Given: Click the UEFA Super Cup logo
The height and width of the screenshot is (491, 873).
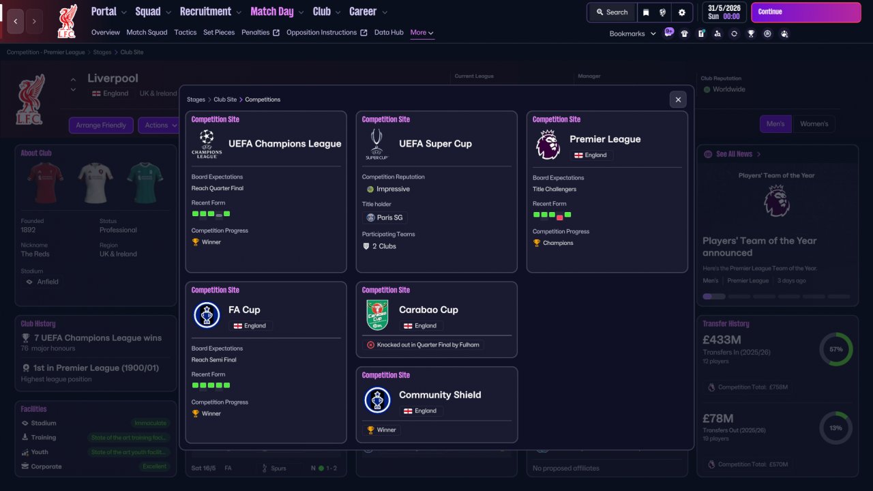Looking at the screenshot, I should [377, 144].
